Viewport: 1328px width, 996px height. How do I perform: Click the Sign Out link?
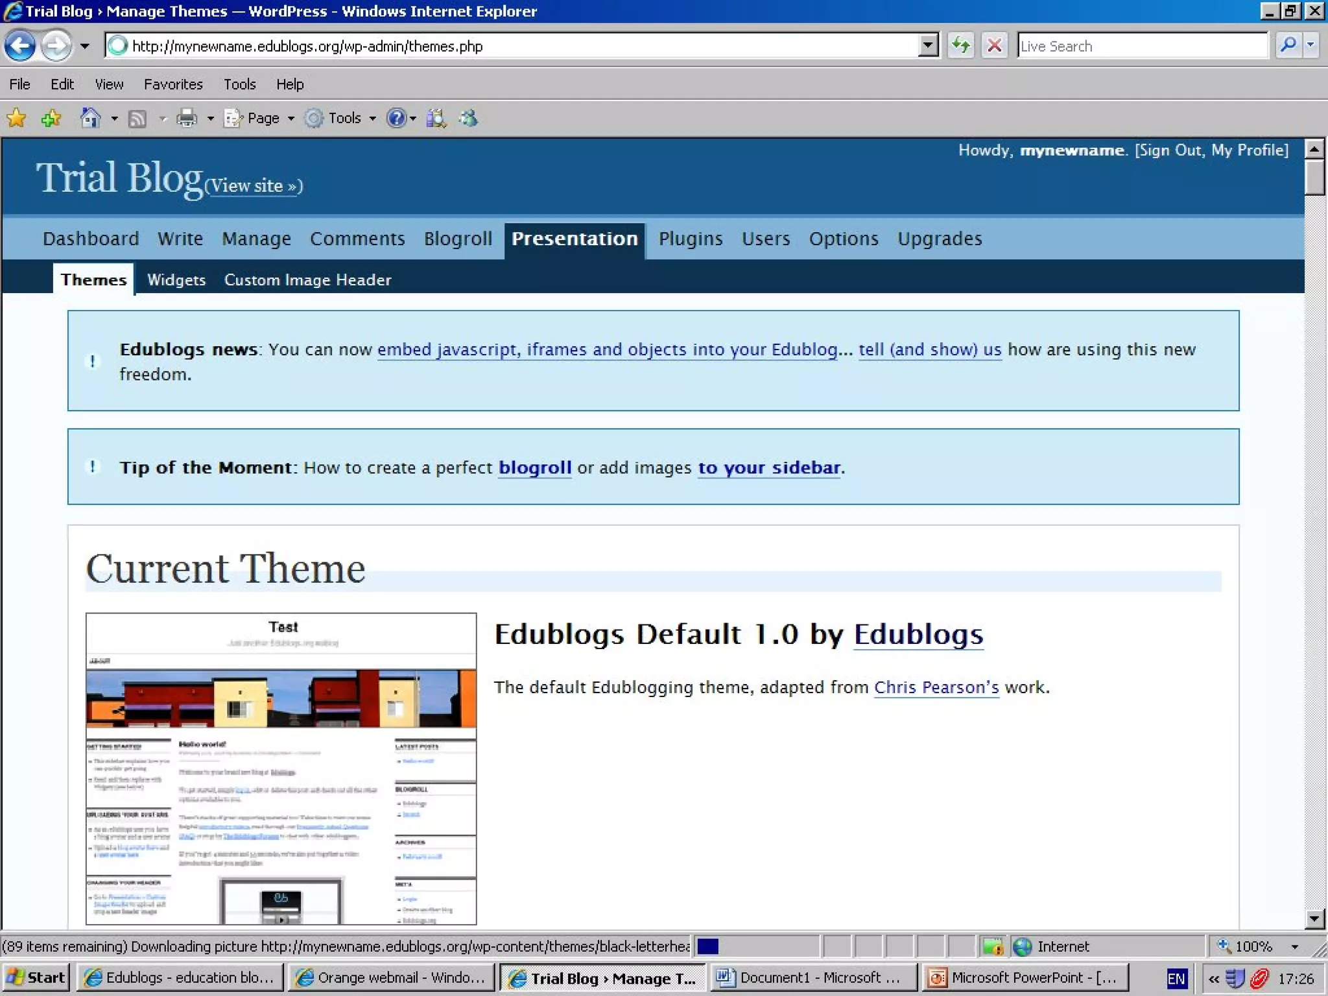pos(1170,150)
